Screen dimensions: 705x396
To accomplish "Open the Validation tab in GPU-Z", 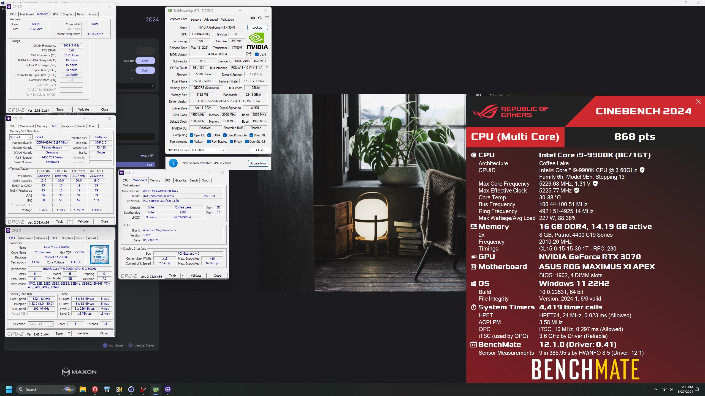I will click(227, 20).
